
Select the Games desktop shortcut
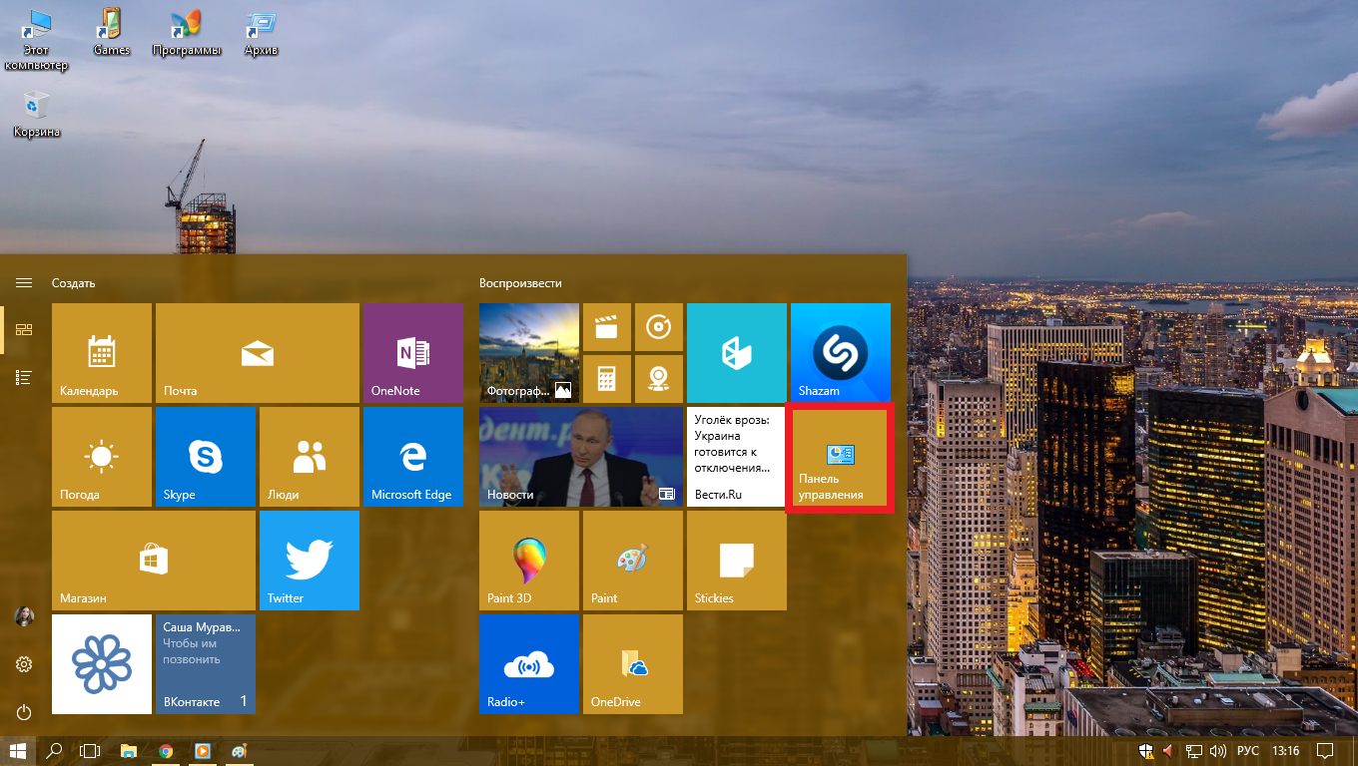[x=112, y=32]
